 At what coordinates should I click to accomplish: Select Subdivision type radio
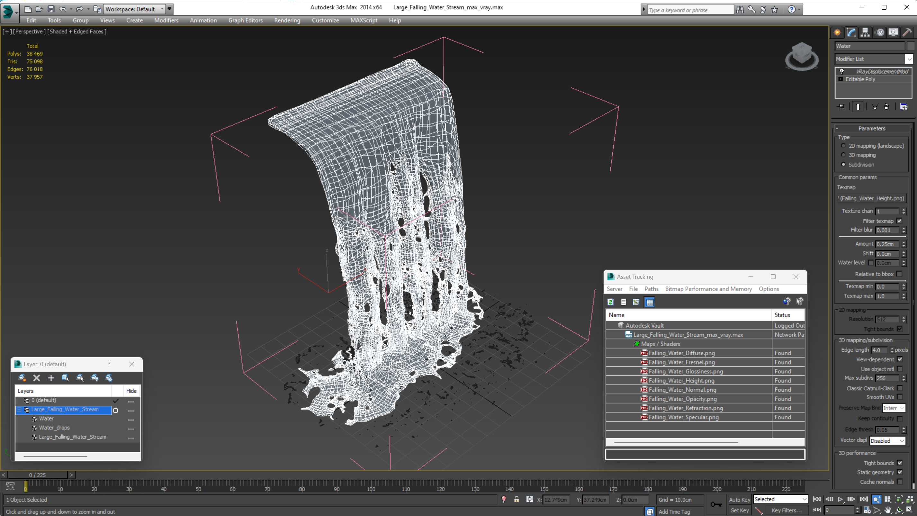point(843,164)
